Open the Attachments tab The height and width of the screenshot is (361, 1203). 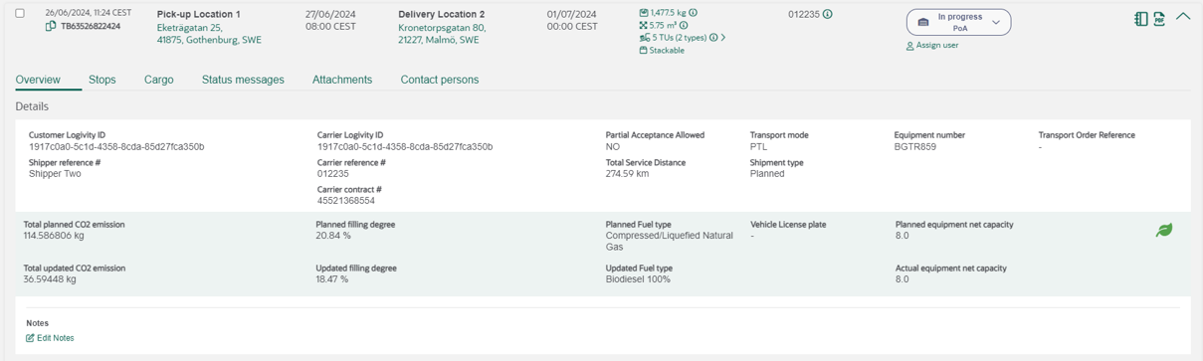click(x=342, y=80)
